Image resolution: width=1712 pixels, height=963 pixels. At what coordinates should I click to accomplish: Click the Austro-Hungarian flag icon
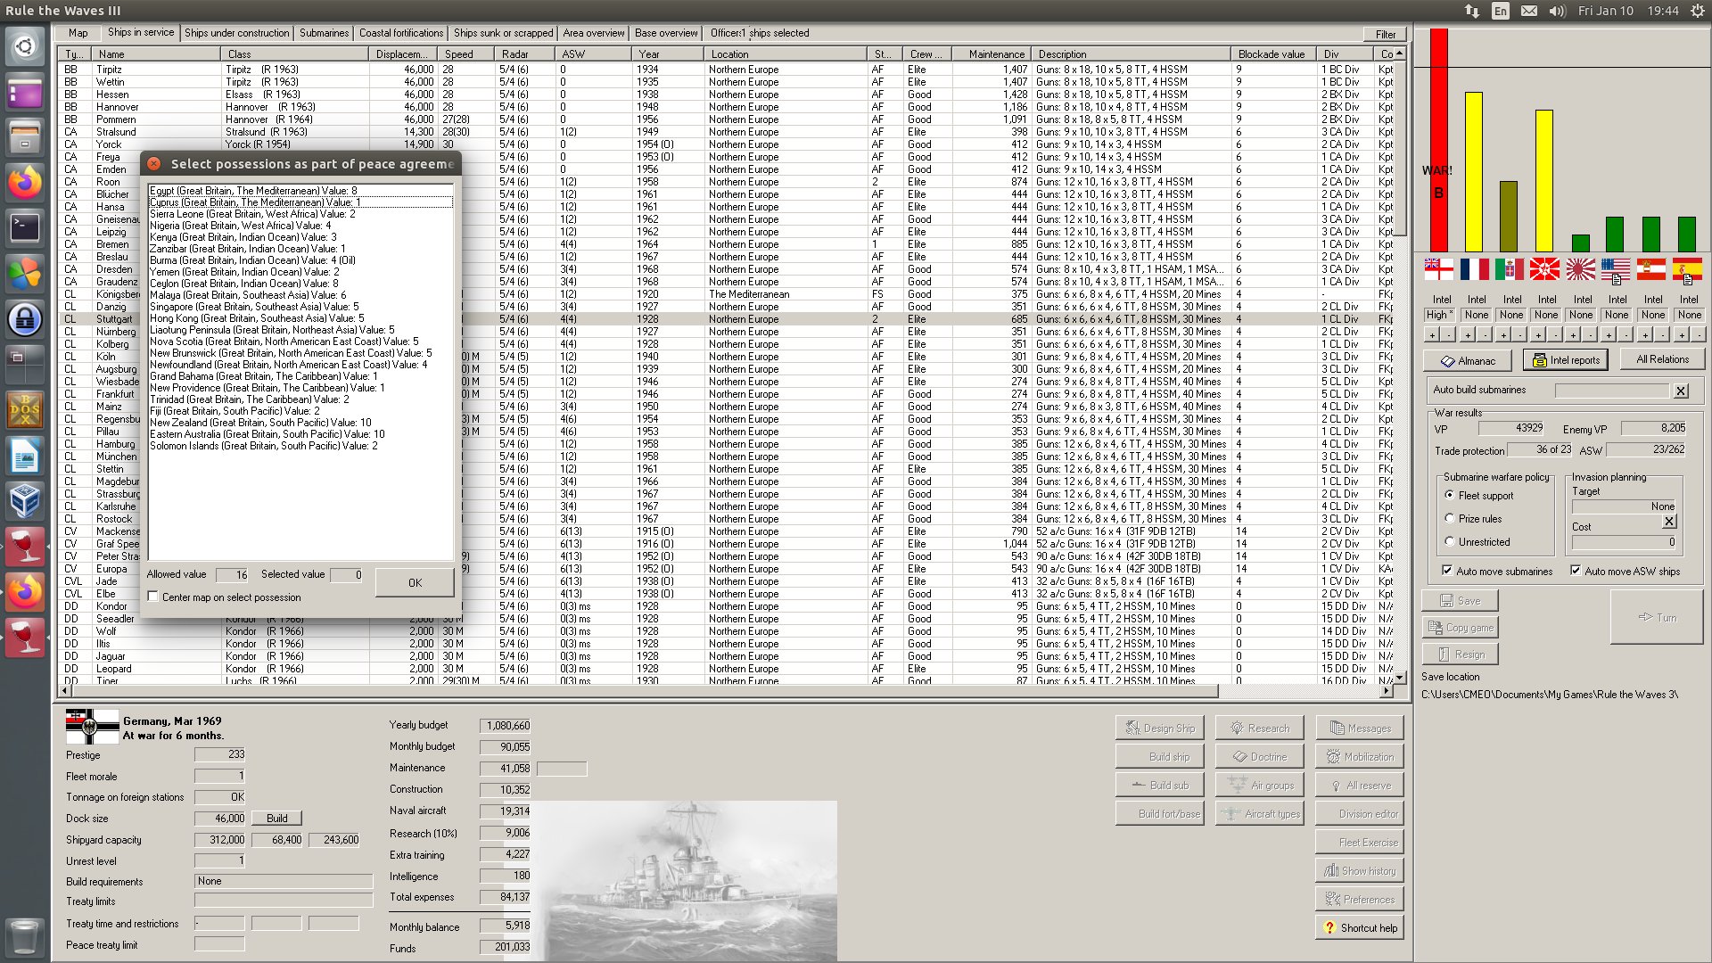click(x=1651, y=268)
